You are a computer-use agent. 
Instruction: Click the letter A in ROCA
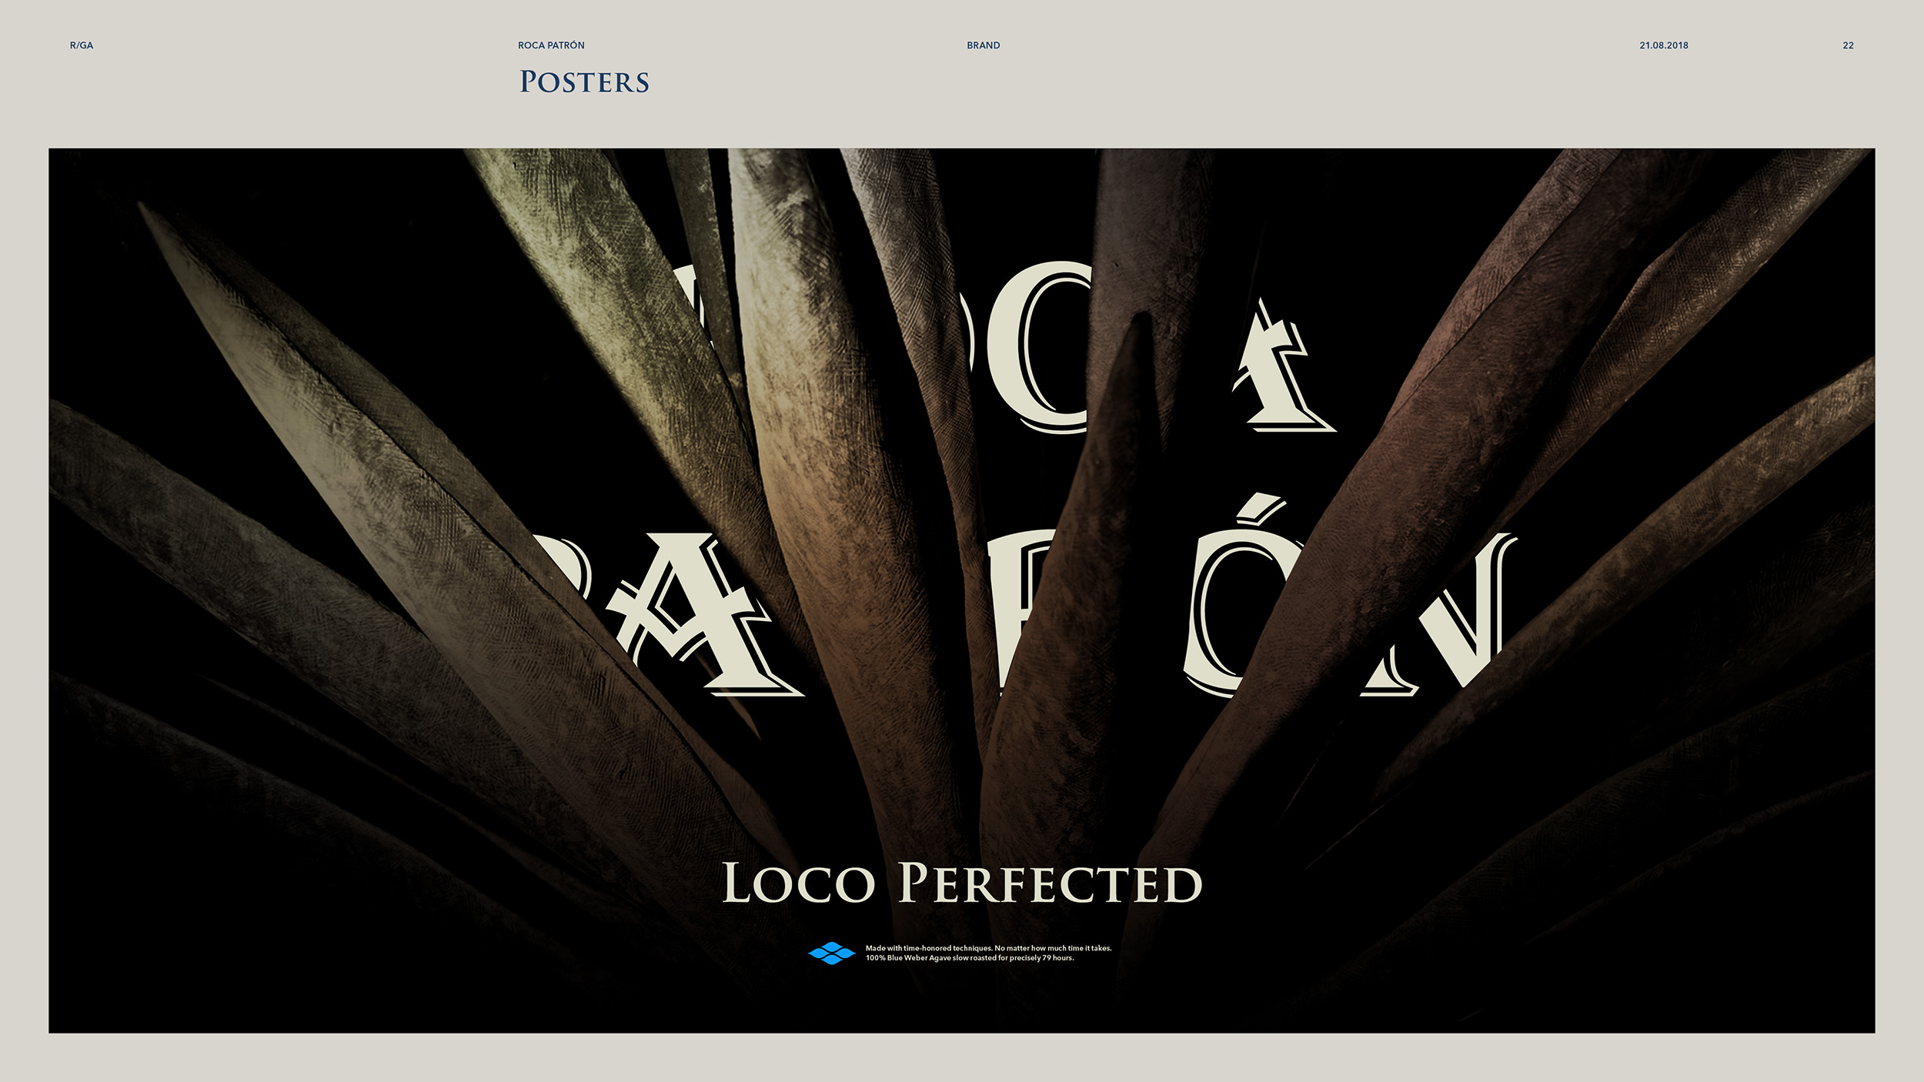point(1281,366)
